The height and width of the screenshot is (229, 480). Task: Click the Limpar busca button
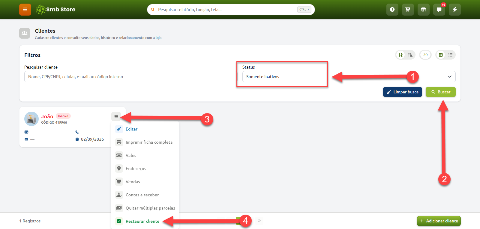[403, 92]
